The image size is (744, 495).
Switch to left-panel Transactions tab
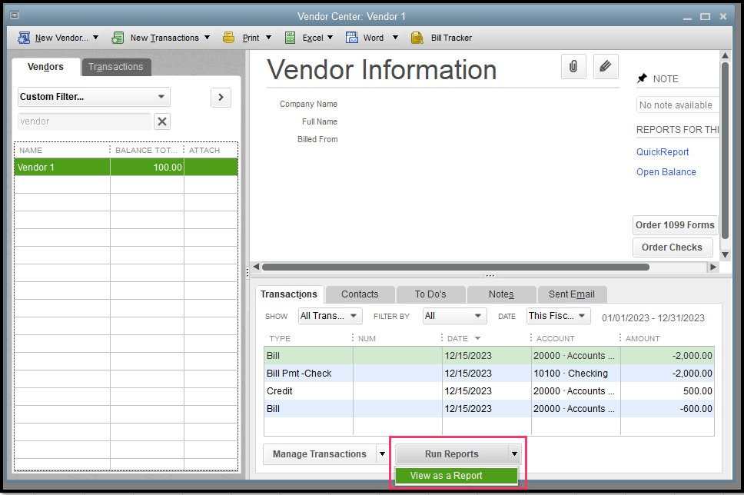[x=116, y=67]
